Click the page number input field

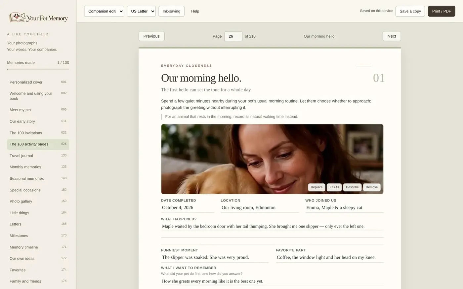coord(233,36)
